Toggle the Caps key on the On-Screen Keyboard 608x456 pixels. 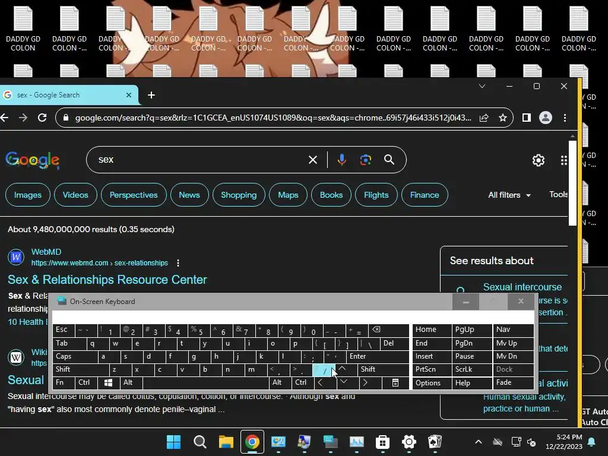pos(75,356)
